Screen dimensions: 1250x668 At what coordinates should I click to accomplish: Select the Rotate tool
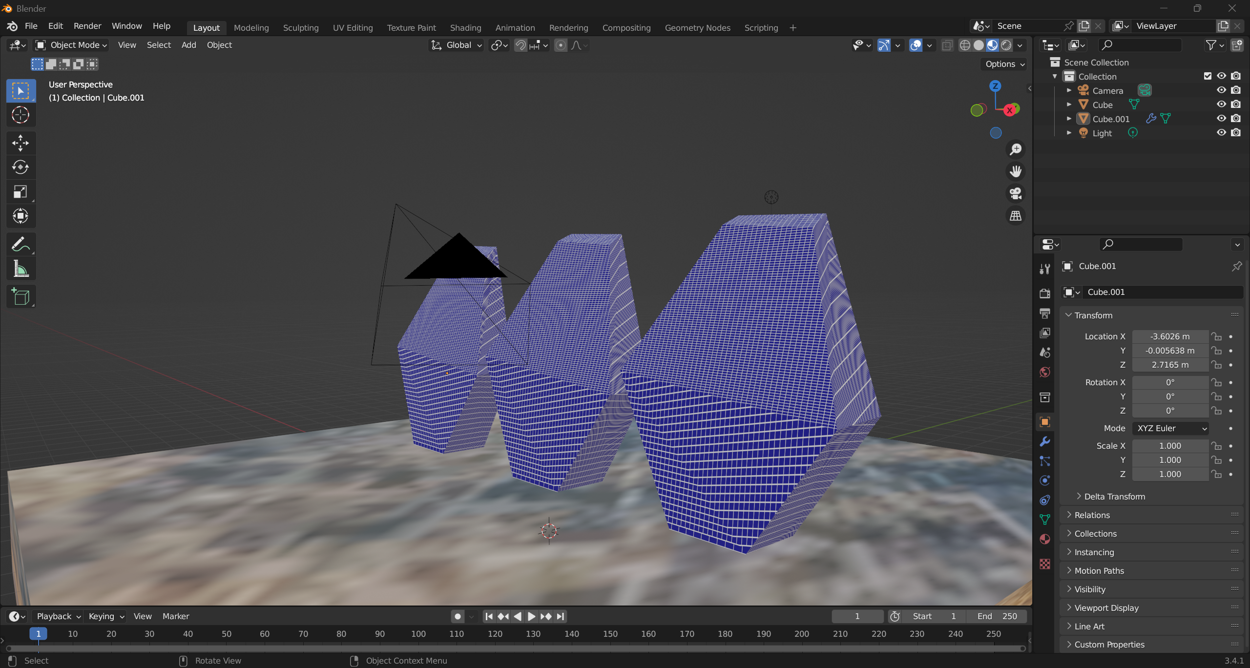click(20, 167)
